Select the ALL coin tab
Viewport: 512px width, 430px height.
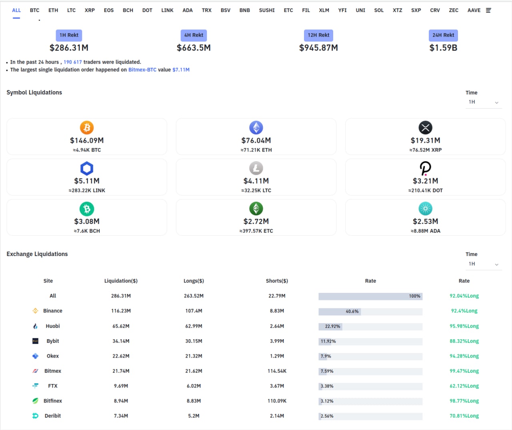16,10
